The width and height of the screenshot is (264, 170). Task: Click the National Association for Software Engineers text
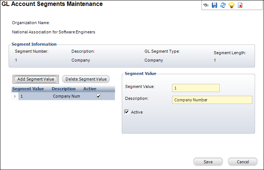pyautogui.click(x=54, y=32)
